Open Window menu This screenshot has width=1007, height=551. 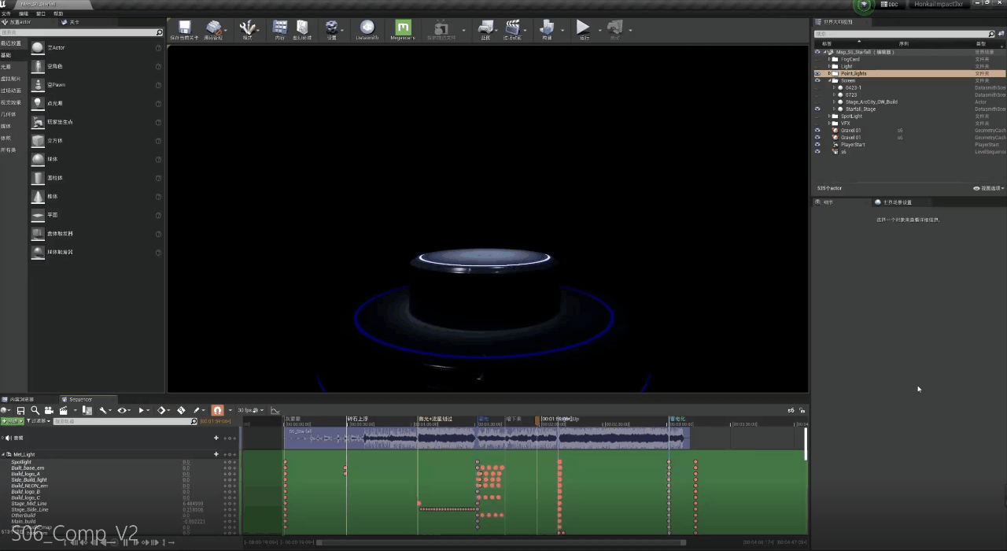coord(41,13)
